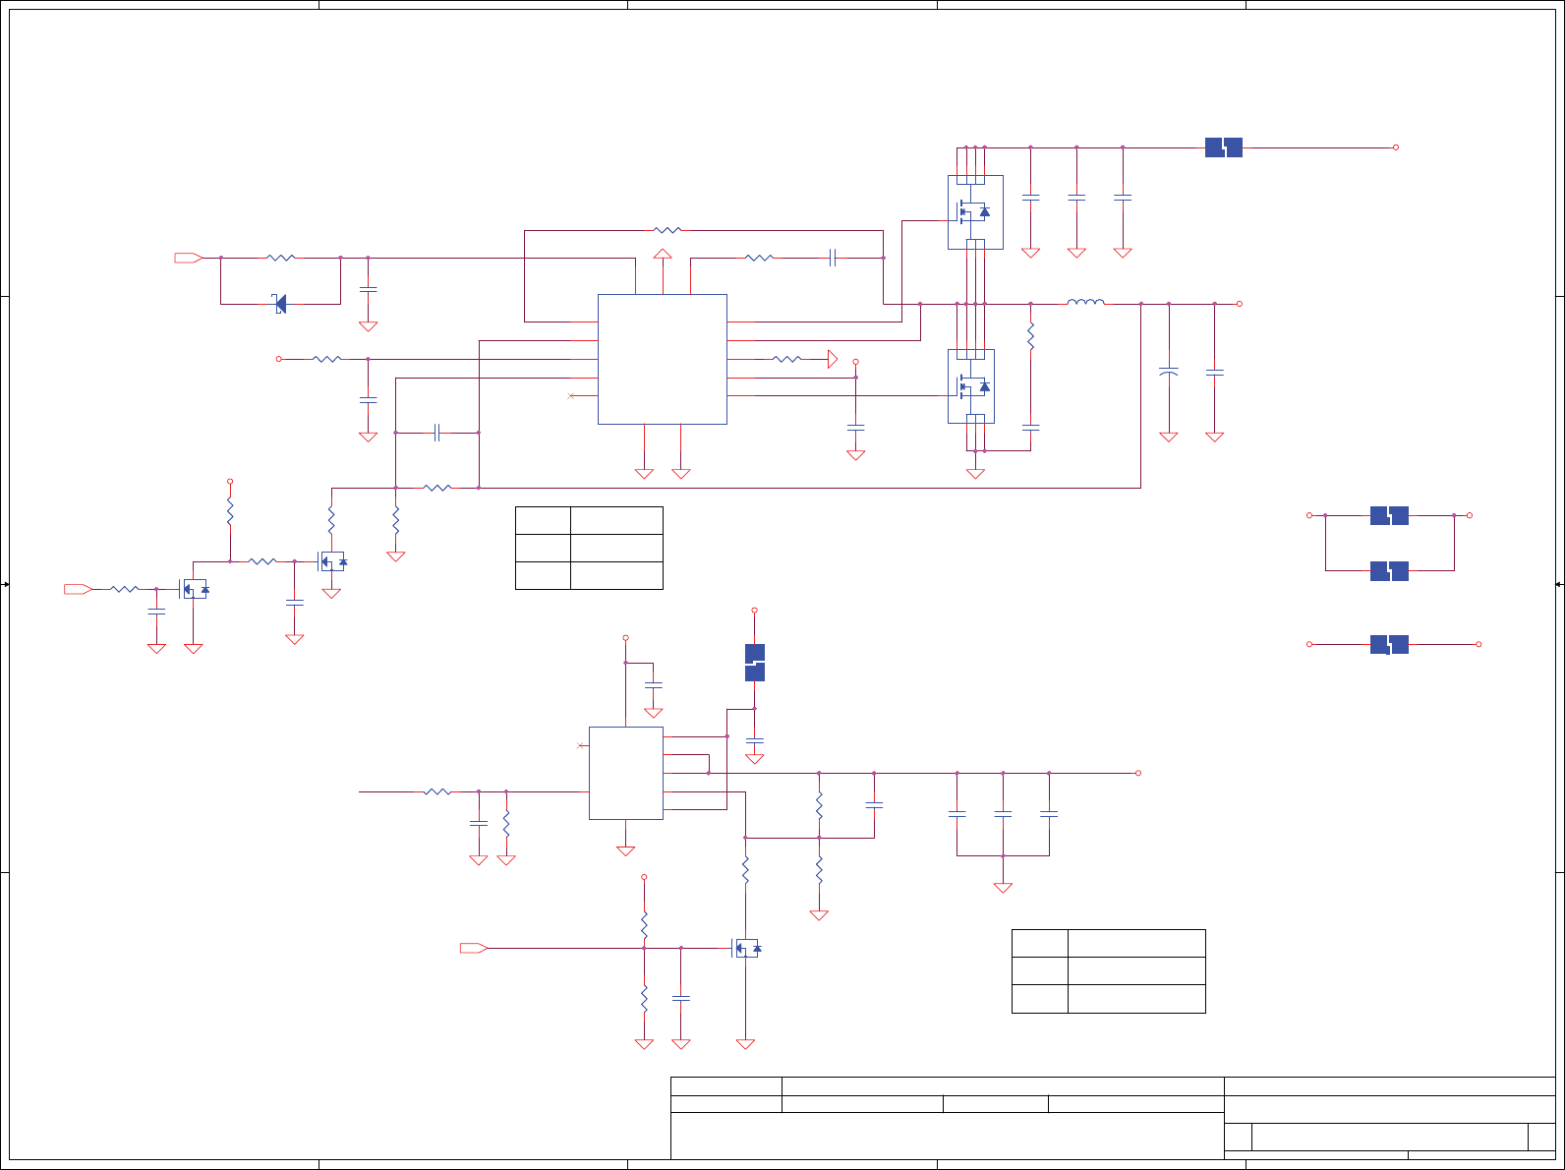The width and height of the screenshot is (1565, 1170).
Task: Select the feedback resistor looping over the controller
Action: (x=667, y=230)
